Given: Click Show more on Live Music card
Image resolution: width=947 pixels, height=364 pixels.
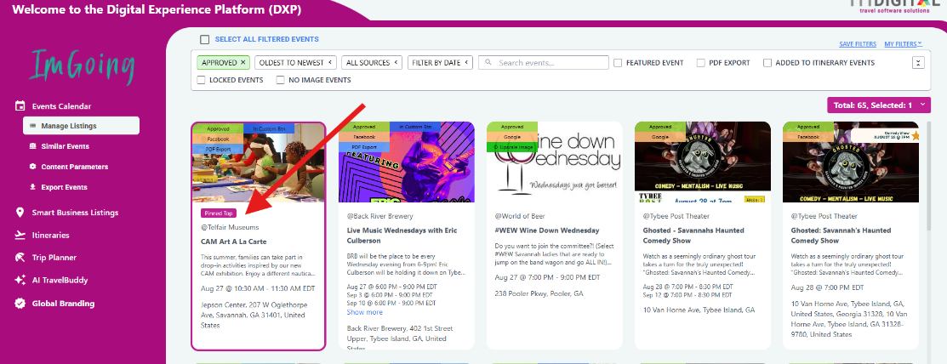Looking at the screenshot, I should 365,313.
